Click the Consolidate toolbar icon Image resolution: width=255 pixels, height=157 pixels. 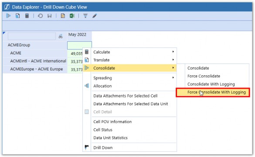tap(8, 16)
